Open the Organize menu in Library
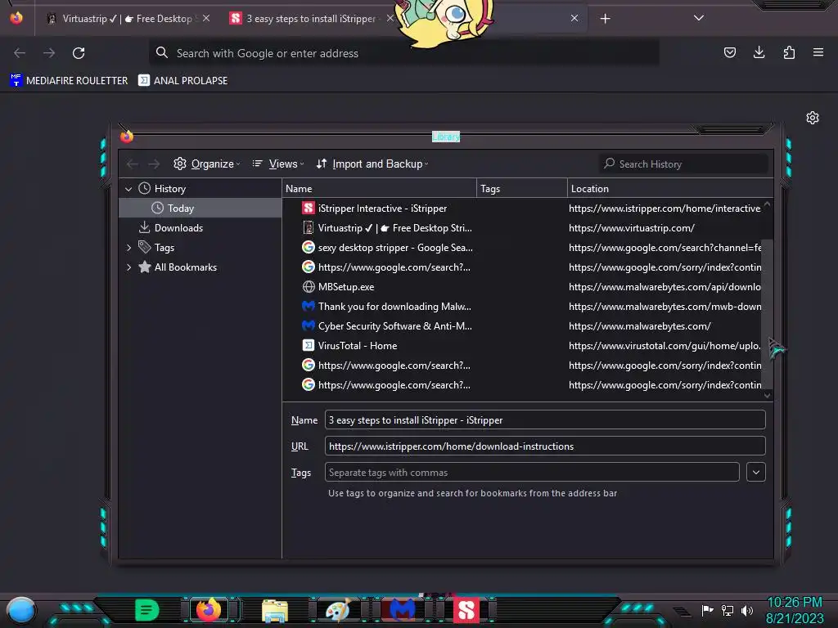The image size is (838, 628). (x=207, y=164)
